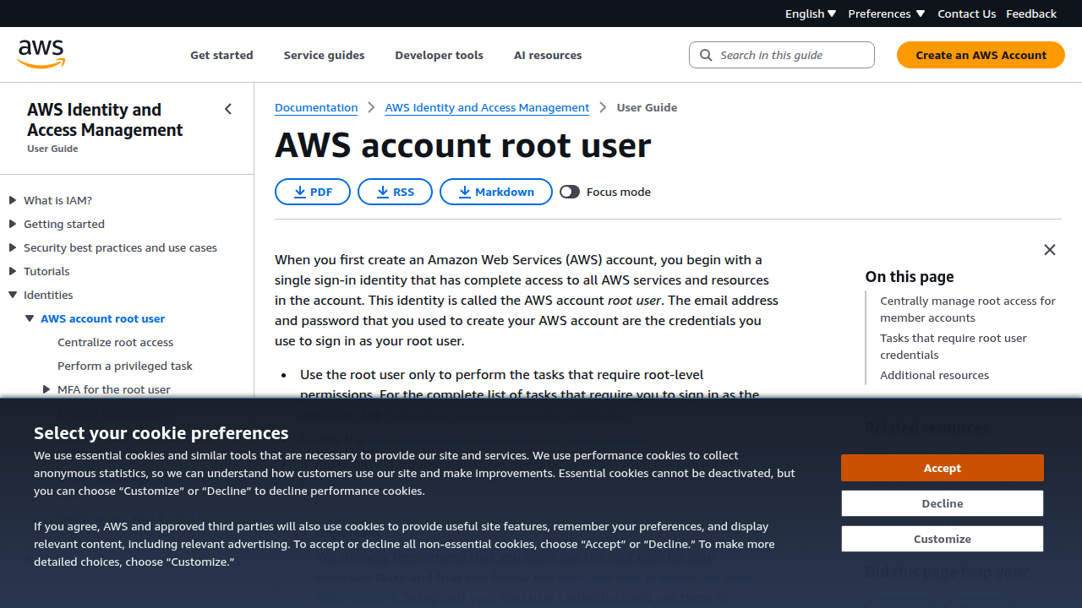1082x608 pixels.
Task: Click the AWS Identity and Access Management sidebar title
Action: pyautogui.click(x=105, y=119)
